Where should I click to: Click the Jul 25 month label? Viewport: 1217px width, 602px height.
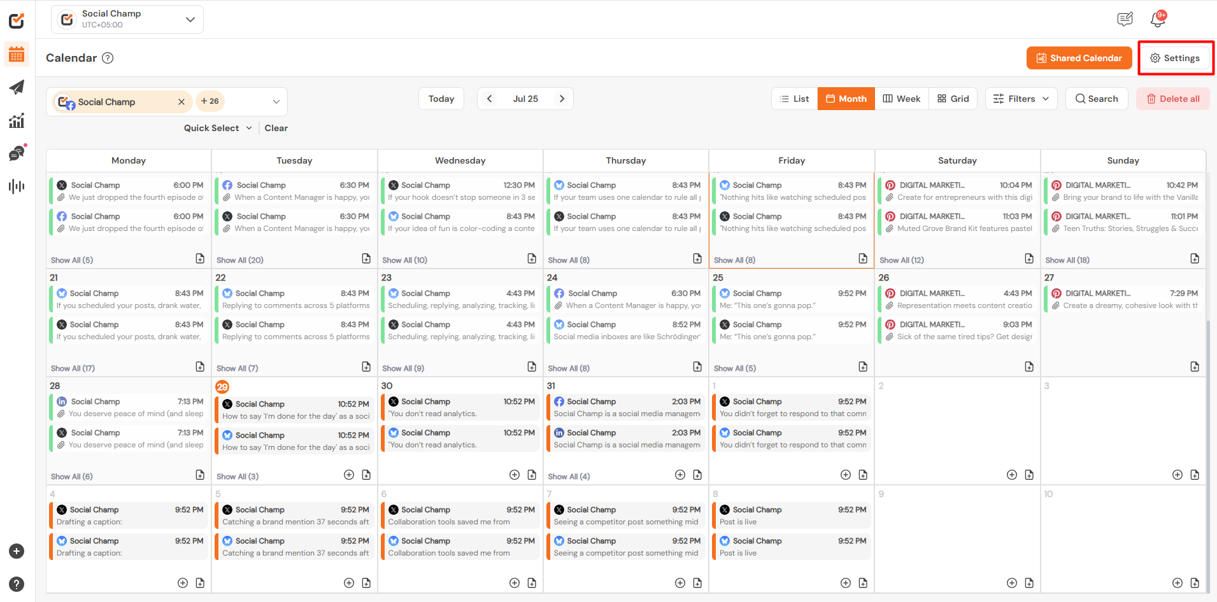click(525, 99)
